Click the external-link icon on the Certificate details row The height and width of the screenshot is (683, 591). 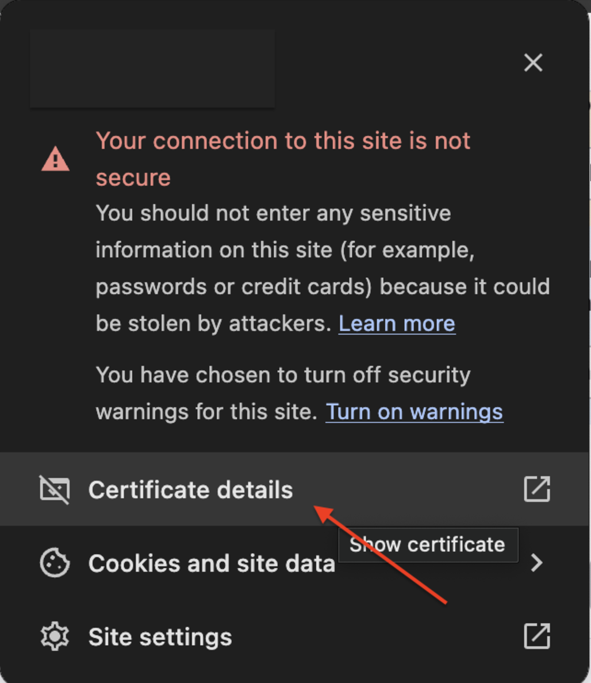click(x=536, y=489)
